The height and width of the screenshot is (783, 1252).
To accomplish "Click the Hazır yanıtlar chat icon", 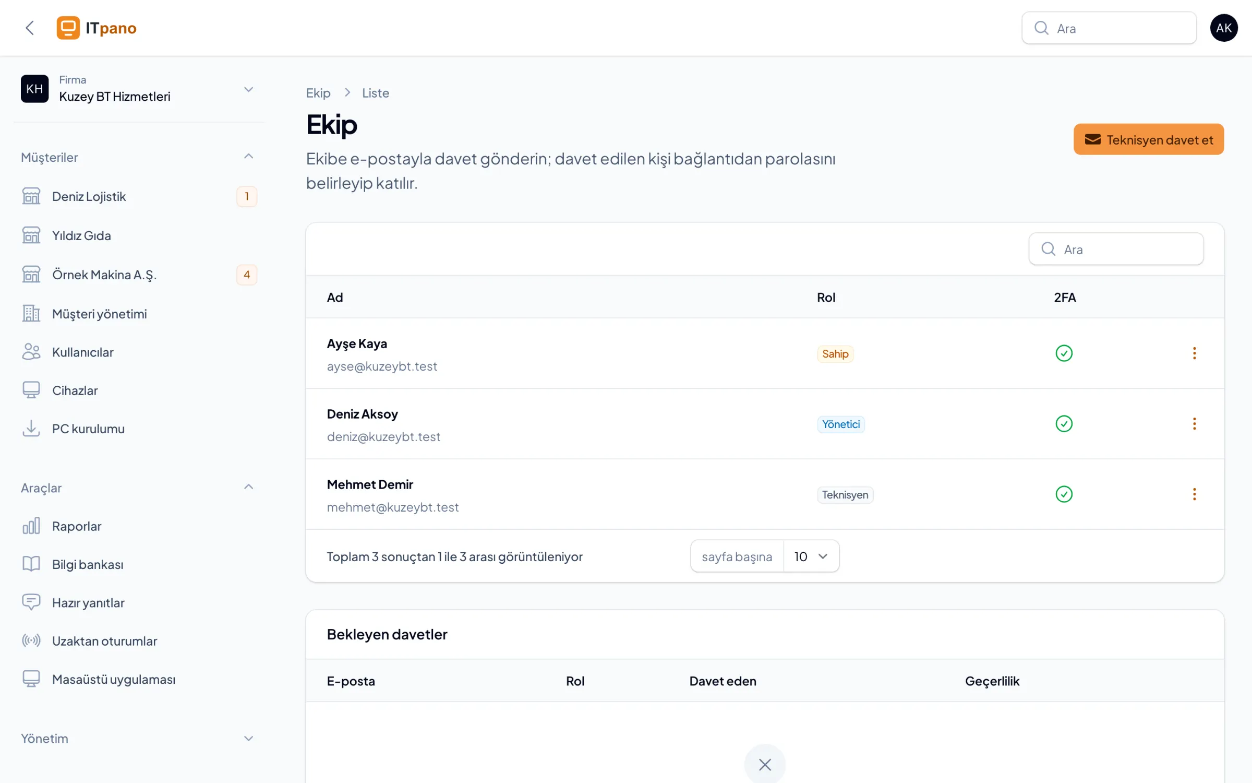I will point(31,602).
